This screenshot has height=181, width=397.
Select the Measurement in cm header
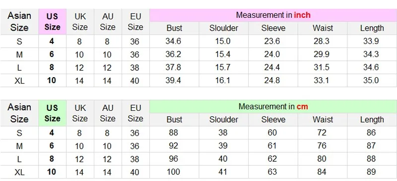tap(273, 106)
